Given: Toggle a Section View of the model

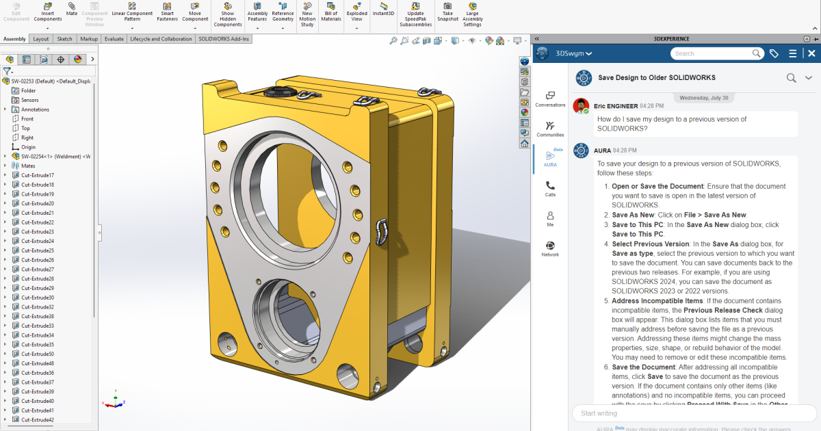Looking at the screenshot, I should pos(426,40).
